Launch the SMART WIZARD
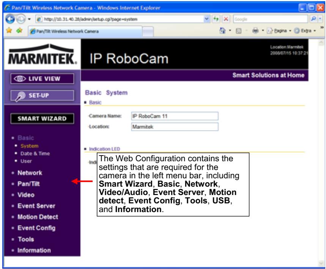The image size is (326, 269). point(42,118)
